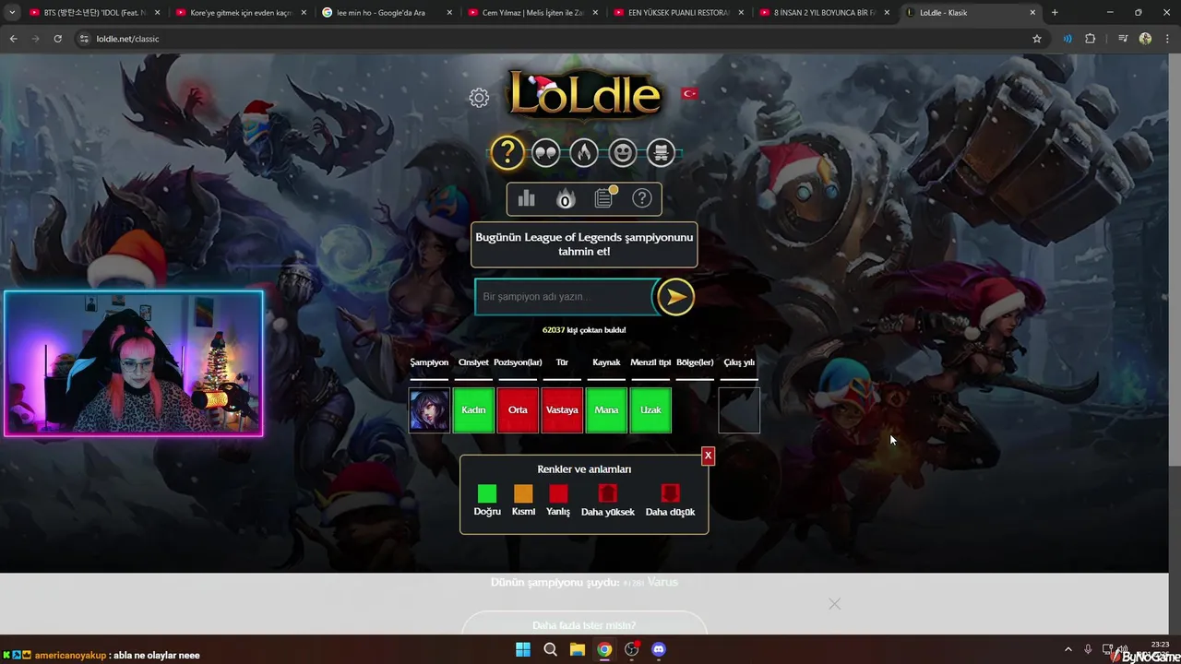The width and height of the screenshot is (1181, 664).
Task: Open the Chrome extensions puzzle icon
Action: (1090, 39)
